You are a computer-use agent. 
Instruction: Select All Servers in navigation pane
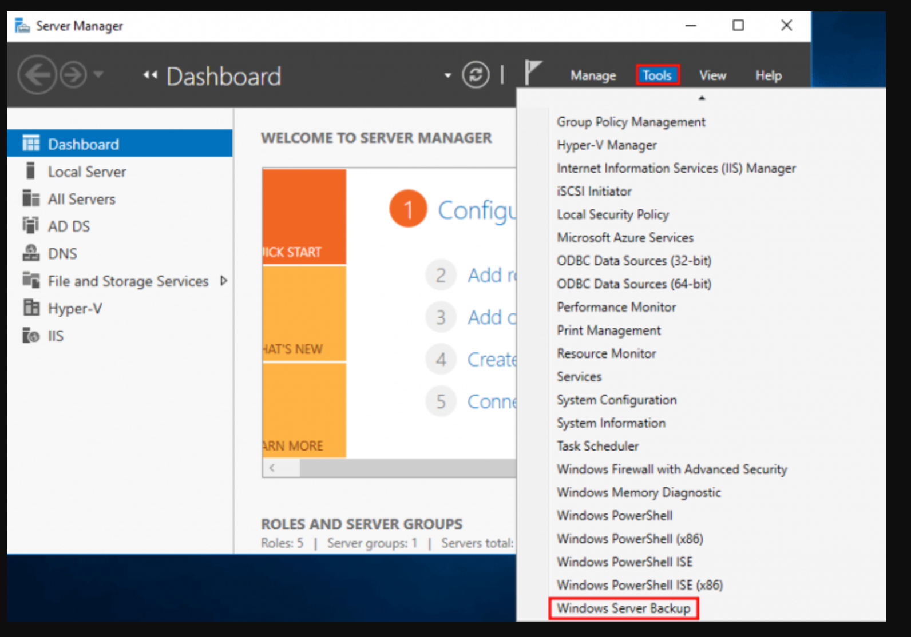pyautogui.click(x=82, y=199)
